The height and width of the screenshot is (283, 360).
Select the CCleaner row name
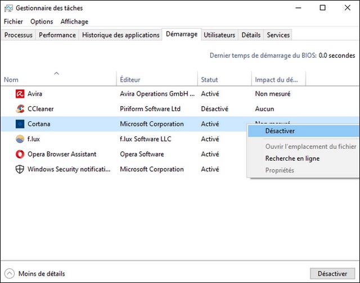click(x=40, y=109)
